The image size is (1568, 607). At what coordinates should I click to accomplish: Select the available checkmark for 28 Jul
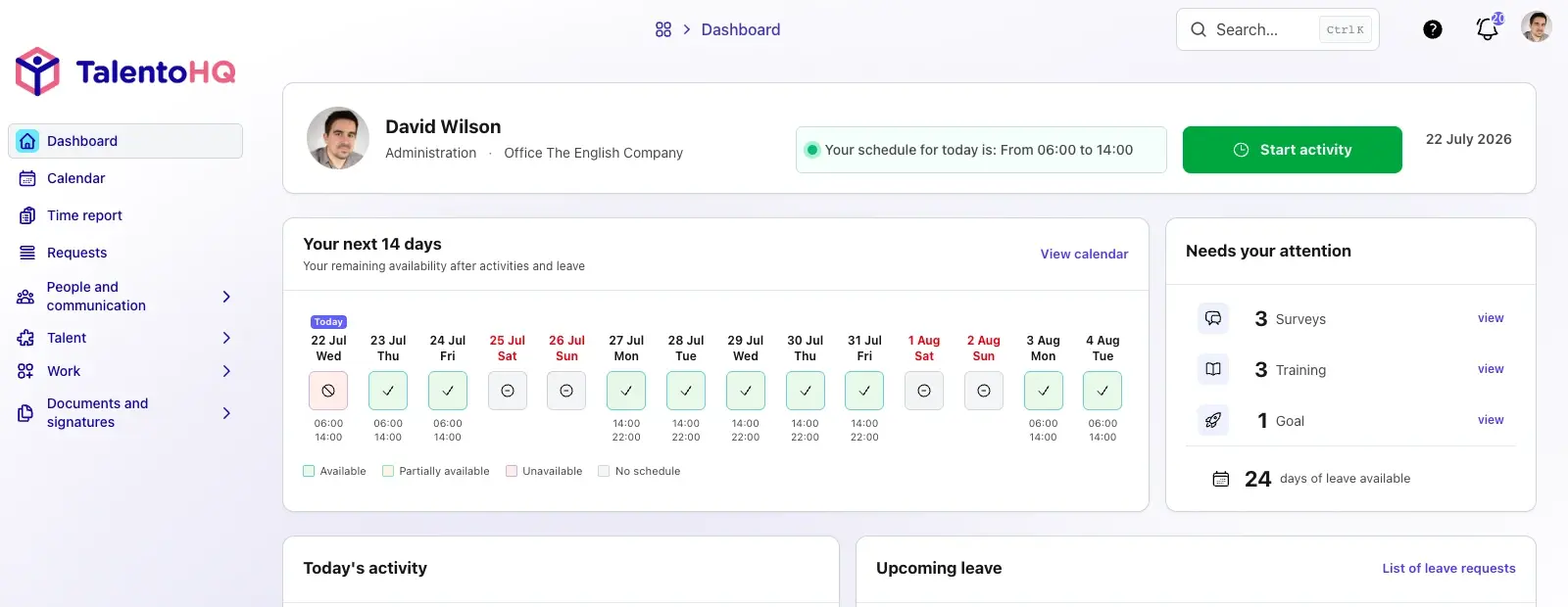pos(686,391)
